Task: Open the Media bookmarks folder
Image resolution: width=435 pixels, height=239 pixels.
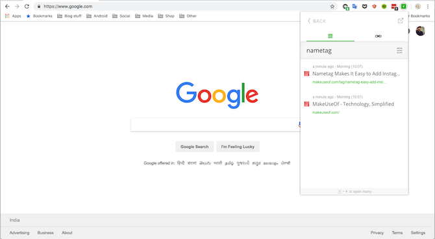Action: click(x=144, y=16)
